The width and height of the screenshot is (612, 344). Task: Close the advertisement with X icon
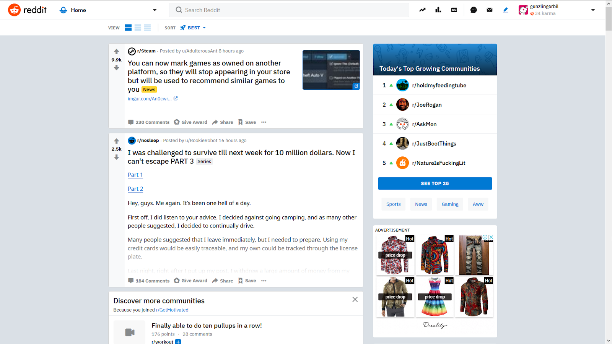tap(491, 237)
